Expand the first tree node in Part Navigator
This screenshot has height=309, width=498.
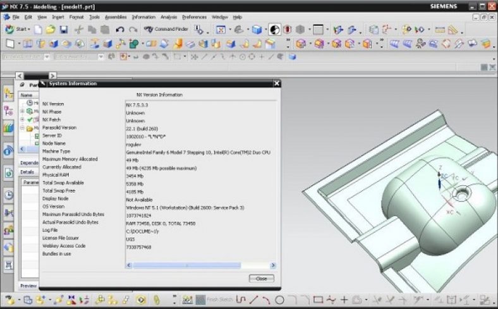23,111
